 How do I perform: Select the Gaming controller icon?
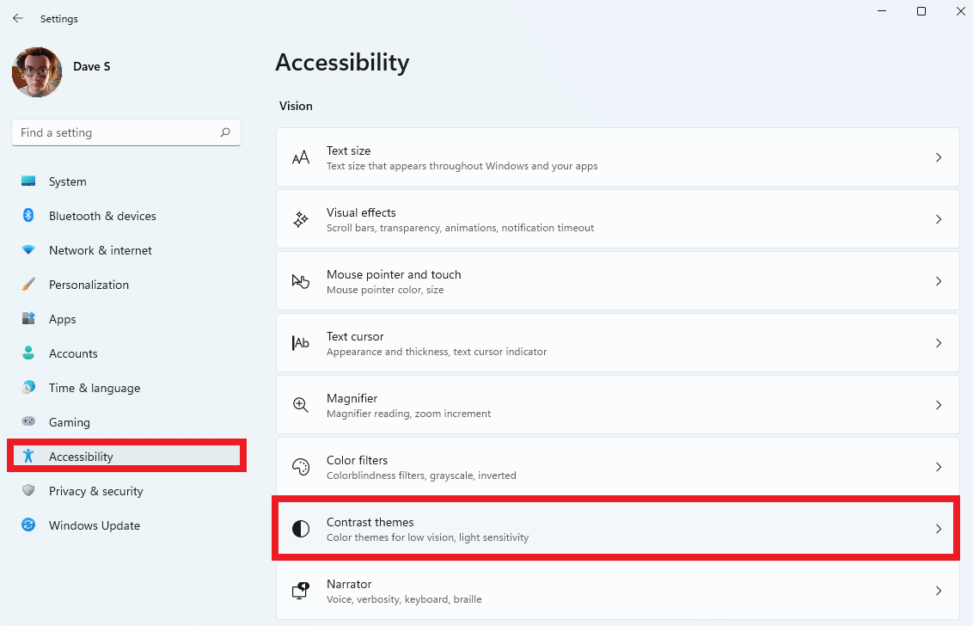click(28, 422)
